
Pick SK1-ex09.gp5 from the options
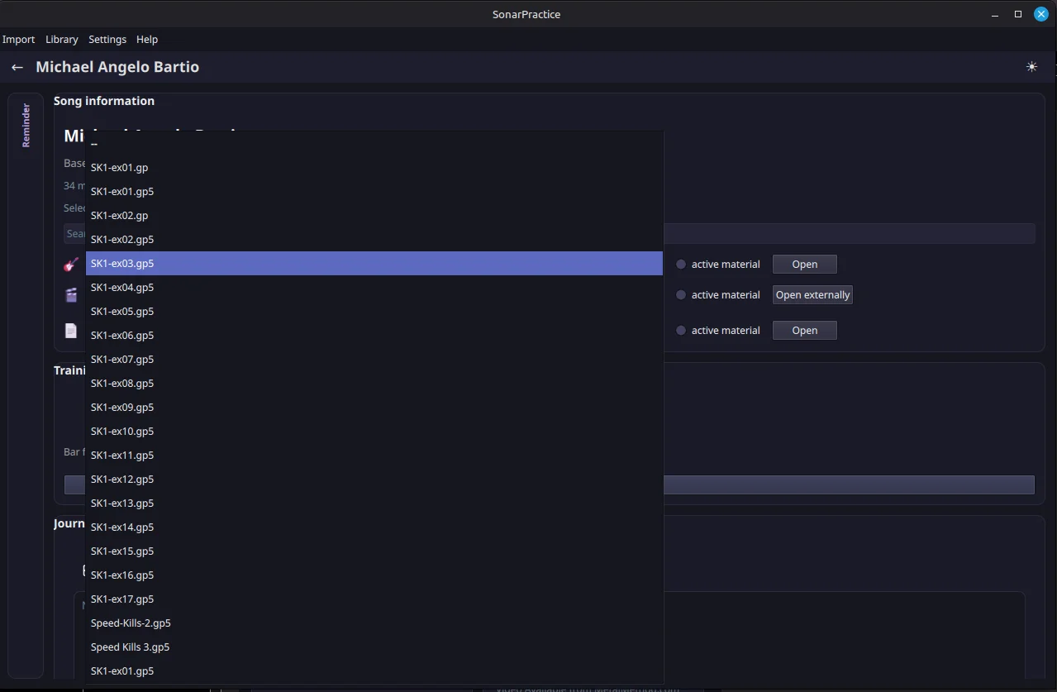pos(374,408)
